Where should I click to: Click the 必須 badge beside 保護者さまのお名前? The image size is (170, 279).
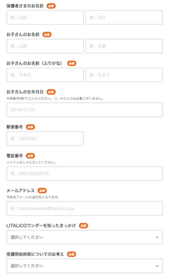(x=51, y=6)
